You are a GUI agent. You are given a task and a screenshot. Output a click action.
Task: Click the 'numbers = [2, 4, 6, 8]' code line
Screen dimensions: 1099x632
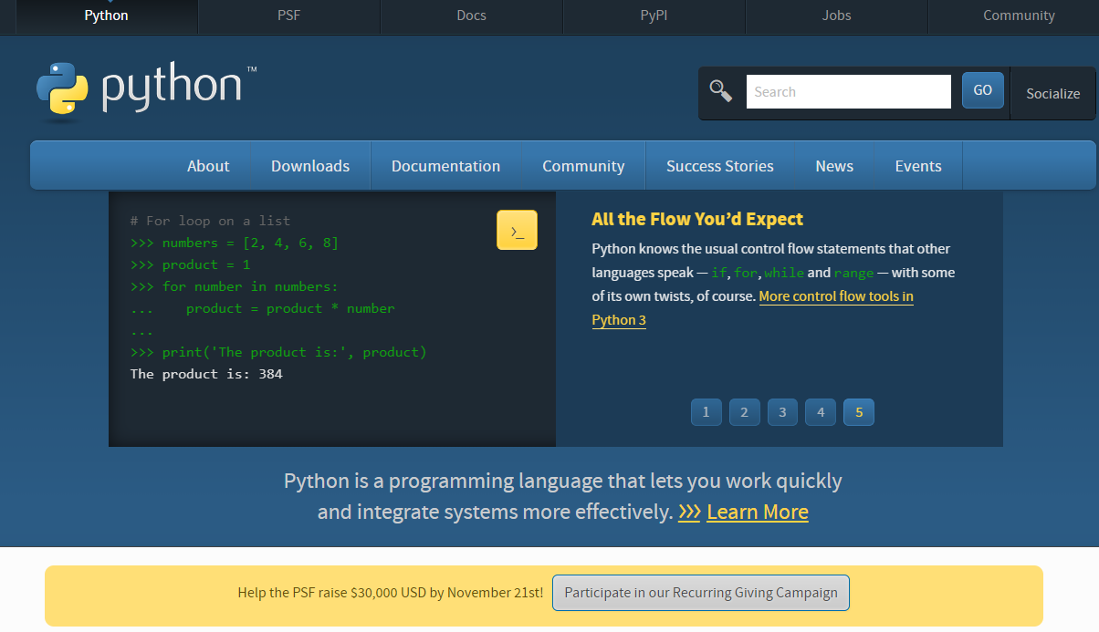(x=235, y=243)
